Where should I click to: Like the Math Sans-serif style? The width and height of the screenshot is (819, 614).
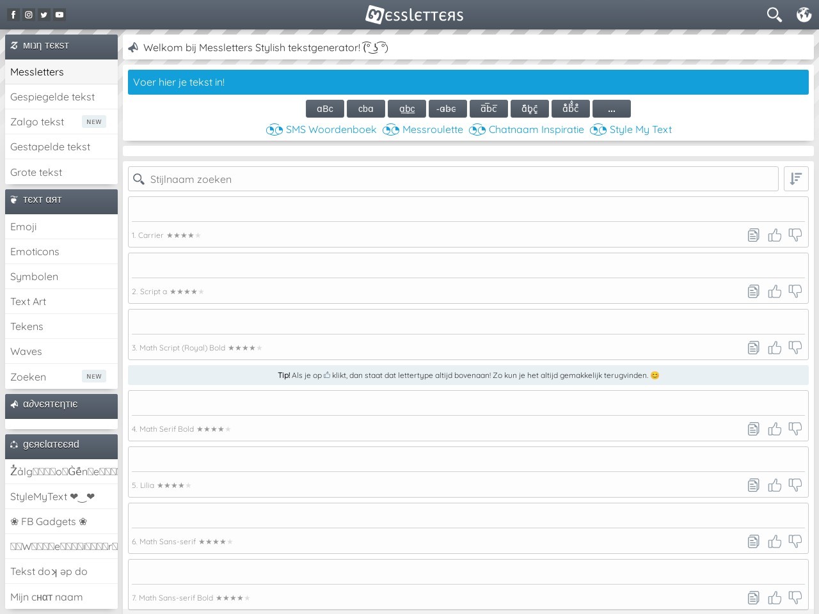click(x=775, y=542)
